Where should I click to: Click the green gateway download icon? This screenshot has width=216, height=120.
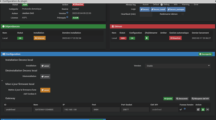coord(203,109)
